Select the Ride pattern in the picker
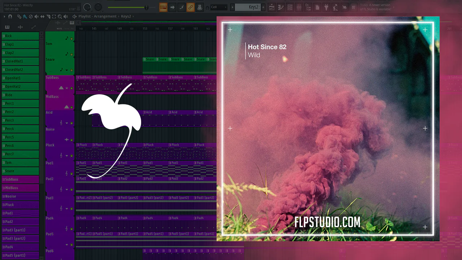The height and width of the screenshot is (260, 462). pyautogui.click(x=20, y=95)
